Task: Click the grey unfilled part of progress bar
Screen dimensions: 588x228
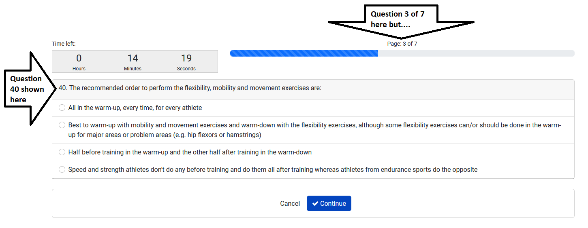Action: [476, 53]
